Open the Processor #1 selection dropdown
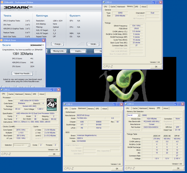The height and width of the screenshot is (173, 187). (29, 145)
